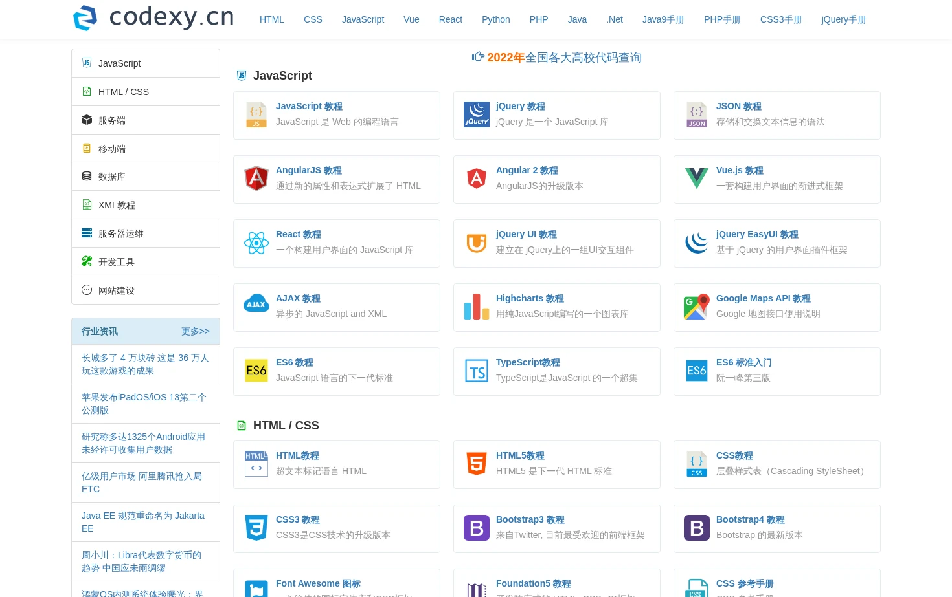Click the CSS3 shield icon
The height and width of the screenshot is (597, 952).
click(256, 528)
